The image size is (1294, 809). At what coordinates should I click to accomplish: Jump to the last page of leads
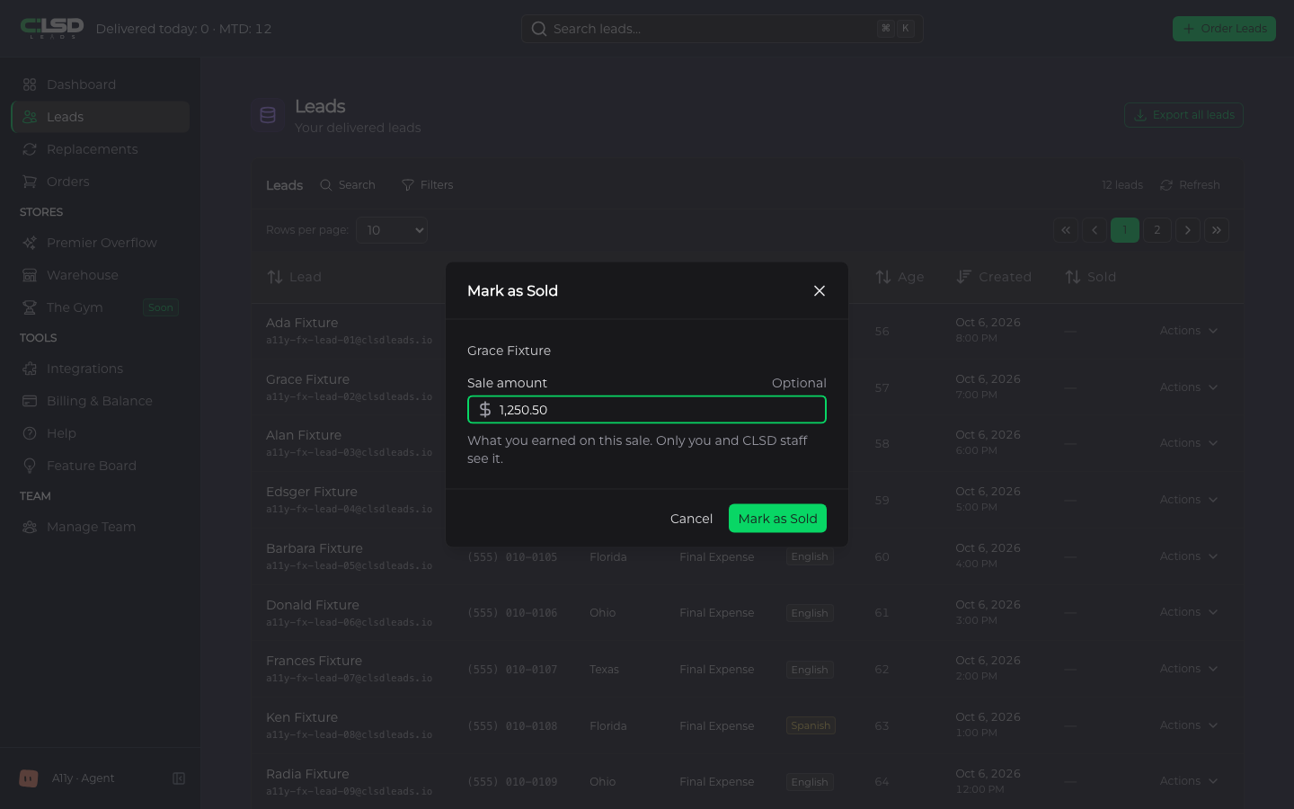(x=1217, y=230)
